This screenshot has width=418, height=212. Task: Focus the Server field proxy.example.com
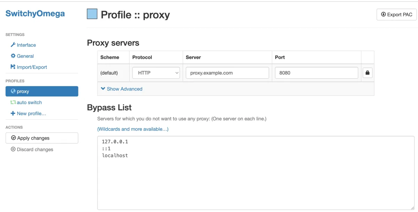point(227,73)
